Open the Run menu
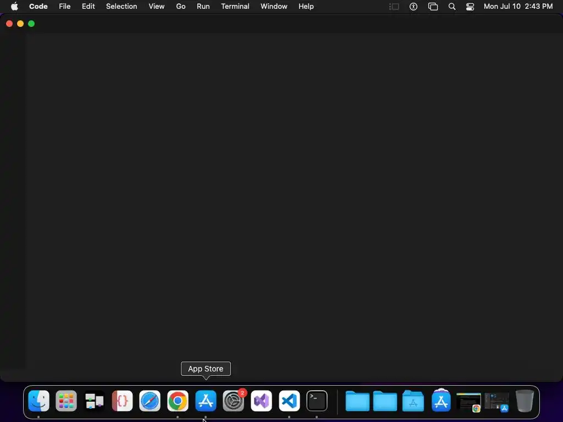 pyautogui.click(x=203, y=7)
